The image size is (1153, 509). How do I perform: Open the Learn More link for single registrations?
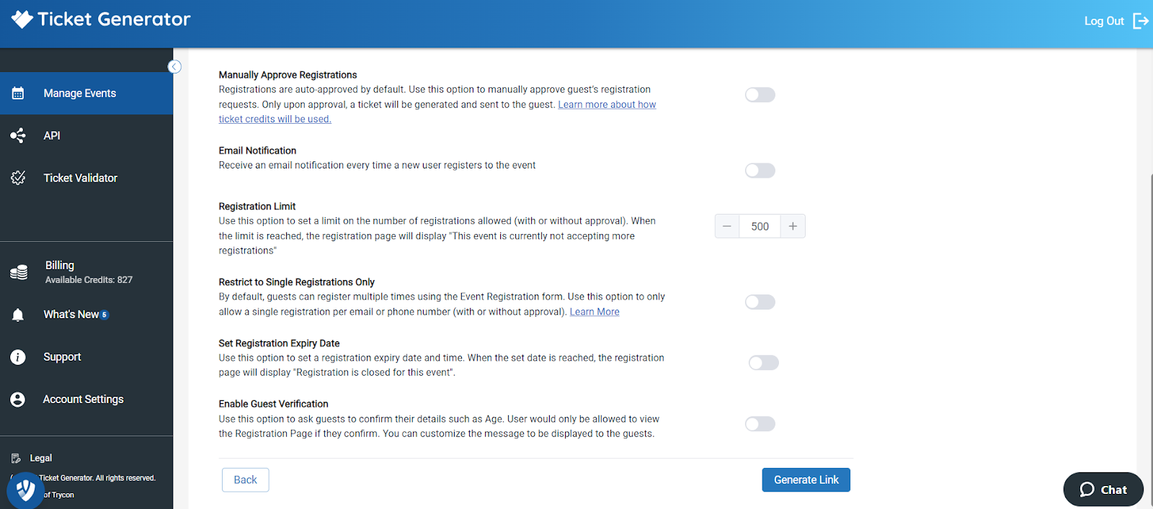click(x=595, y=312)
